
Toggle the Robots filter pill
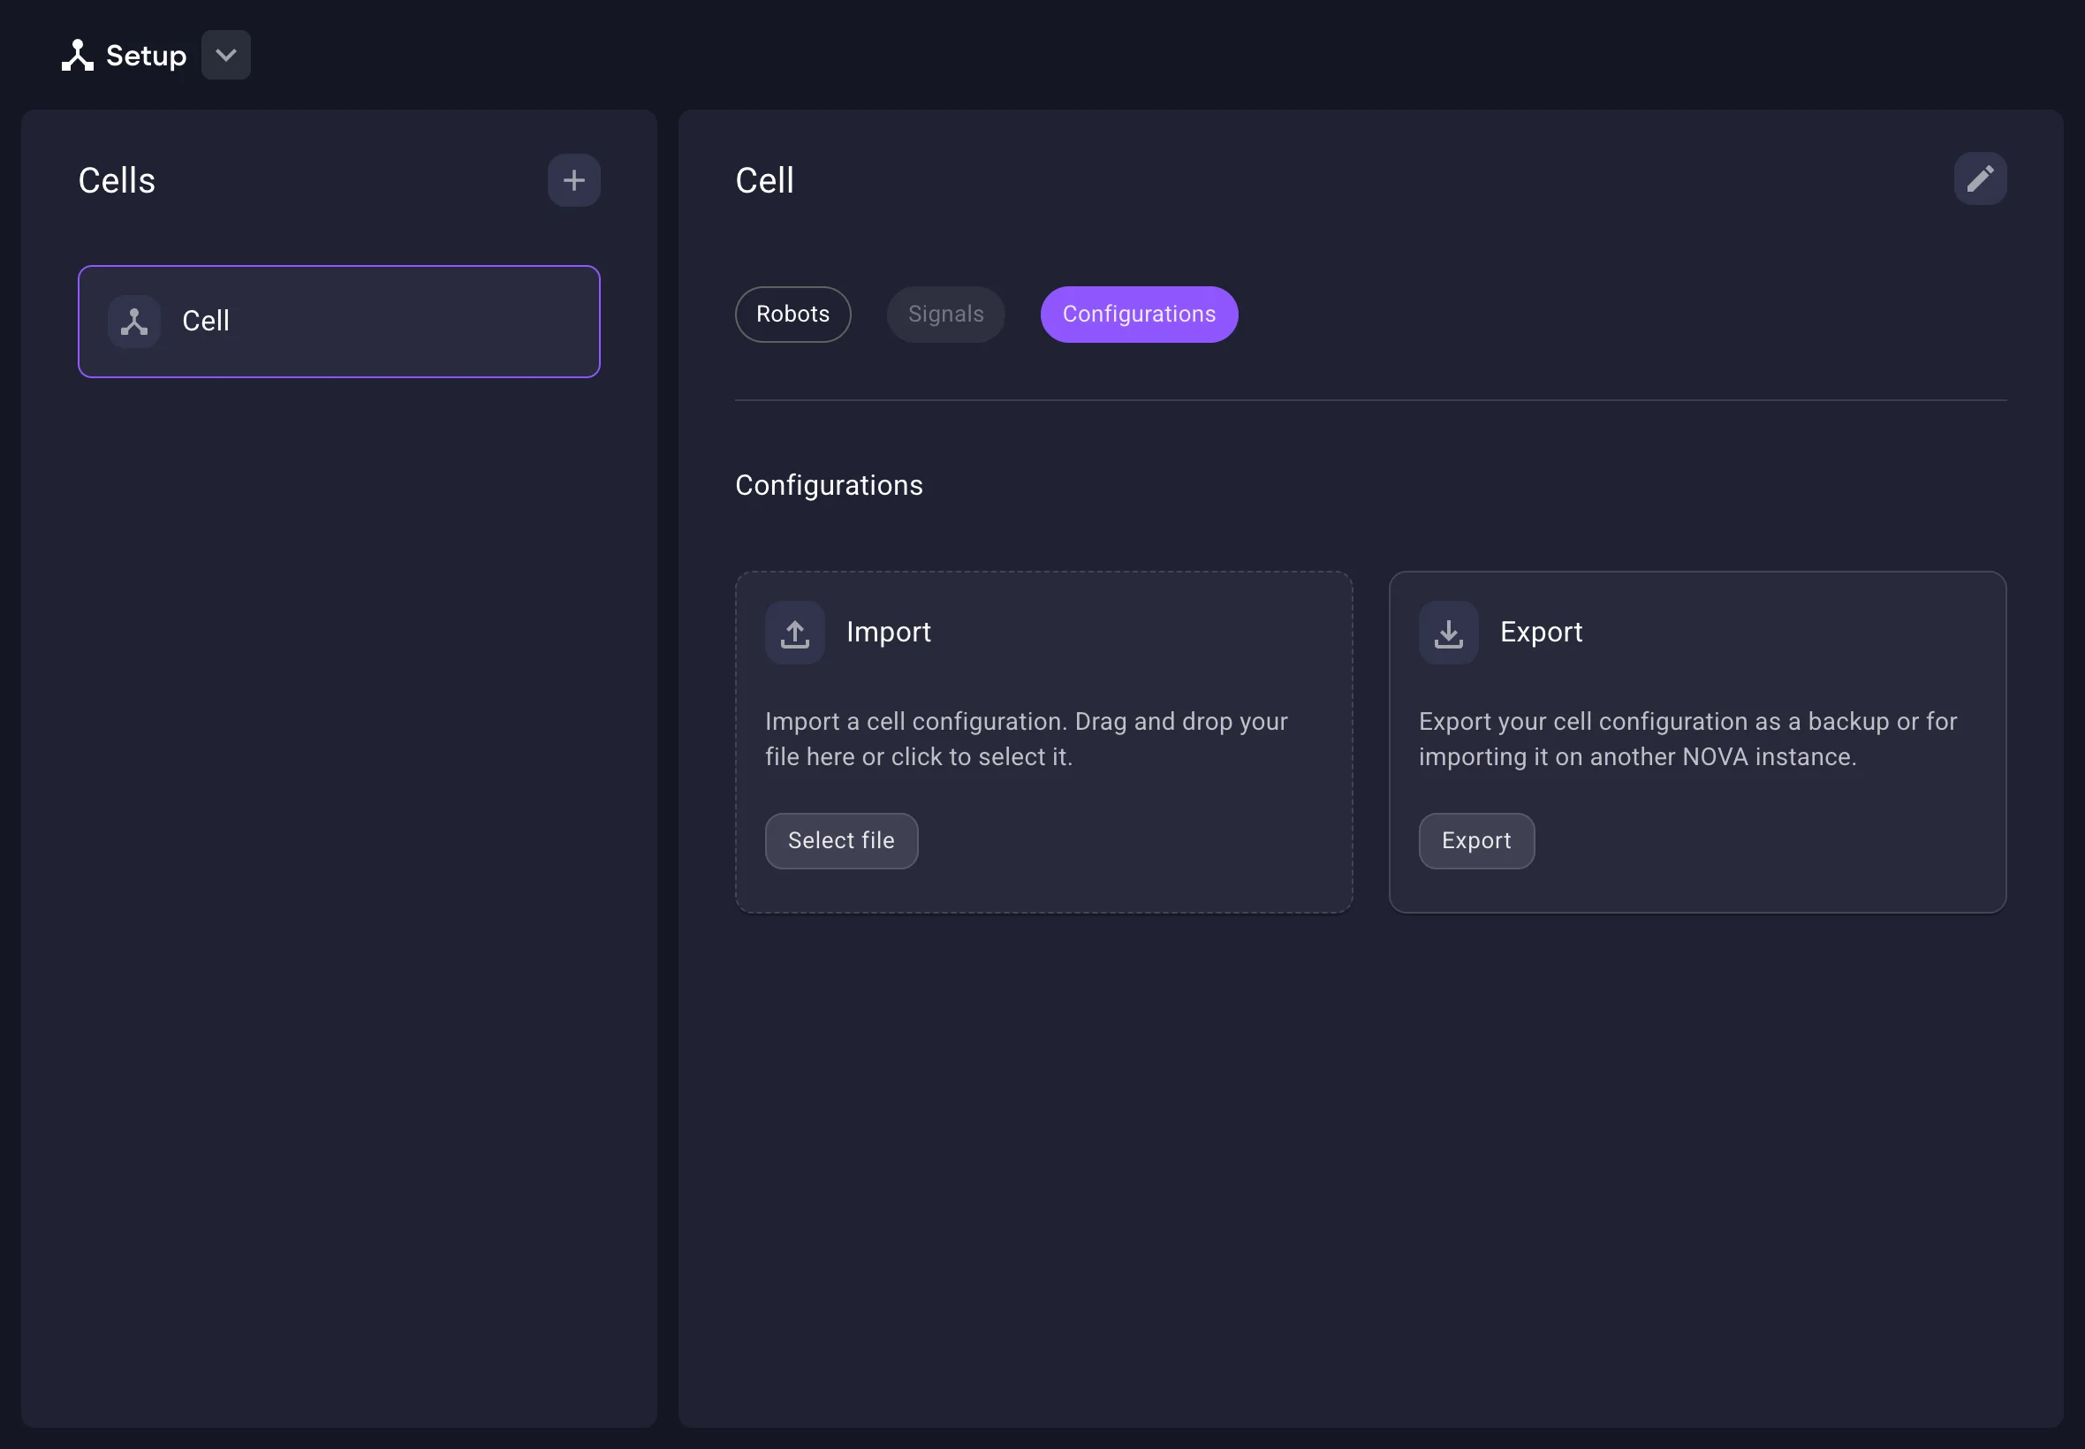tap(792, 315)
